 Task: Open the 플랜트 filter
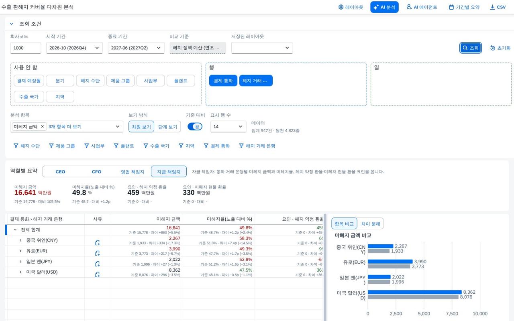click(124, 146)
